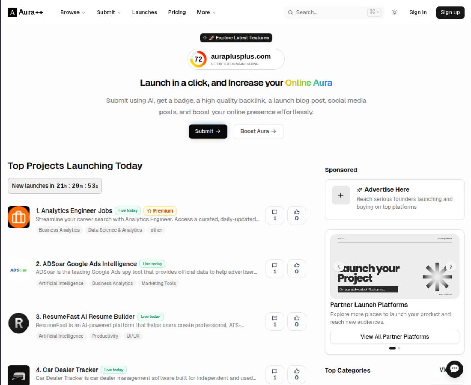Go to previous carousel slide arrow
The height and width of the screenshot is (385, 471).
click(339, 267)
